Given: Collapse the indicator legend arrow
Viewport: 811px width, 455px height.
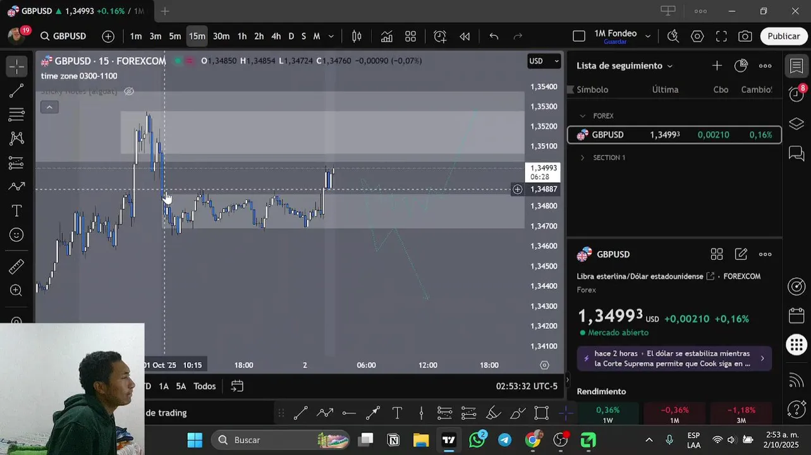Looking at the screenshot, I should [x=49, y=107].
